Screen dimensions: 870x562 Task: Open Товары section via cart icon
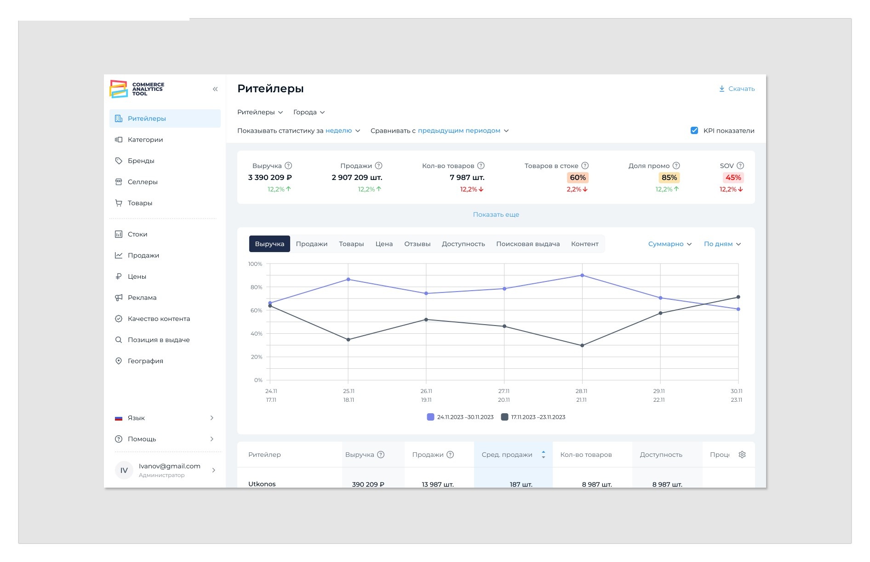(x=119, y=203)
